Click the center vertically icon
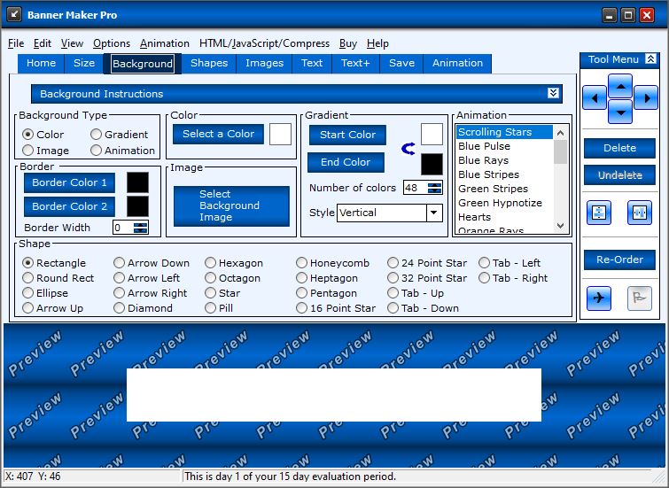This screenshot has height=488, width=669. [599, 212]
